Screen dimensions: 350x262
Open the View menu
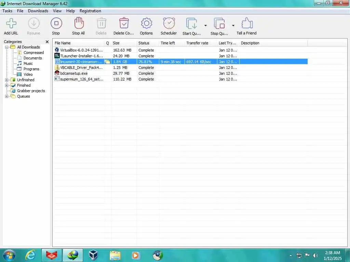tap(57, 11)
